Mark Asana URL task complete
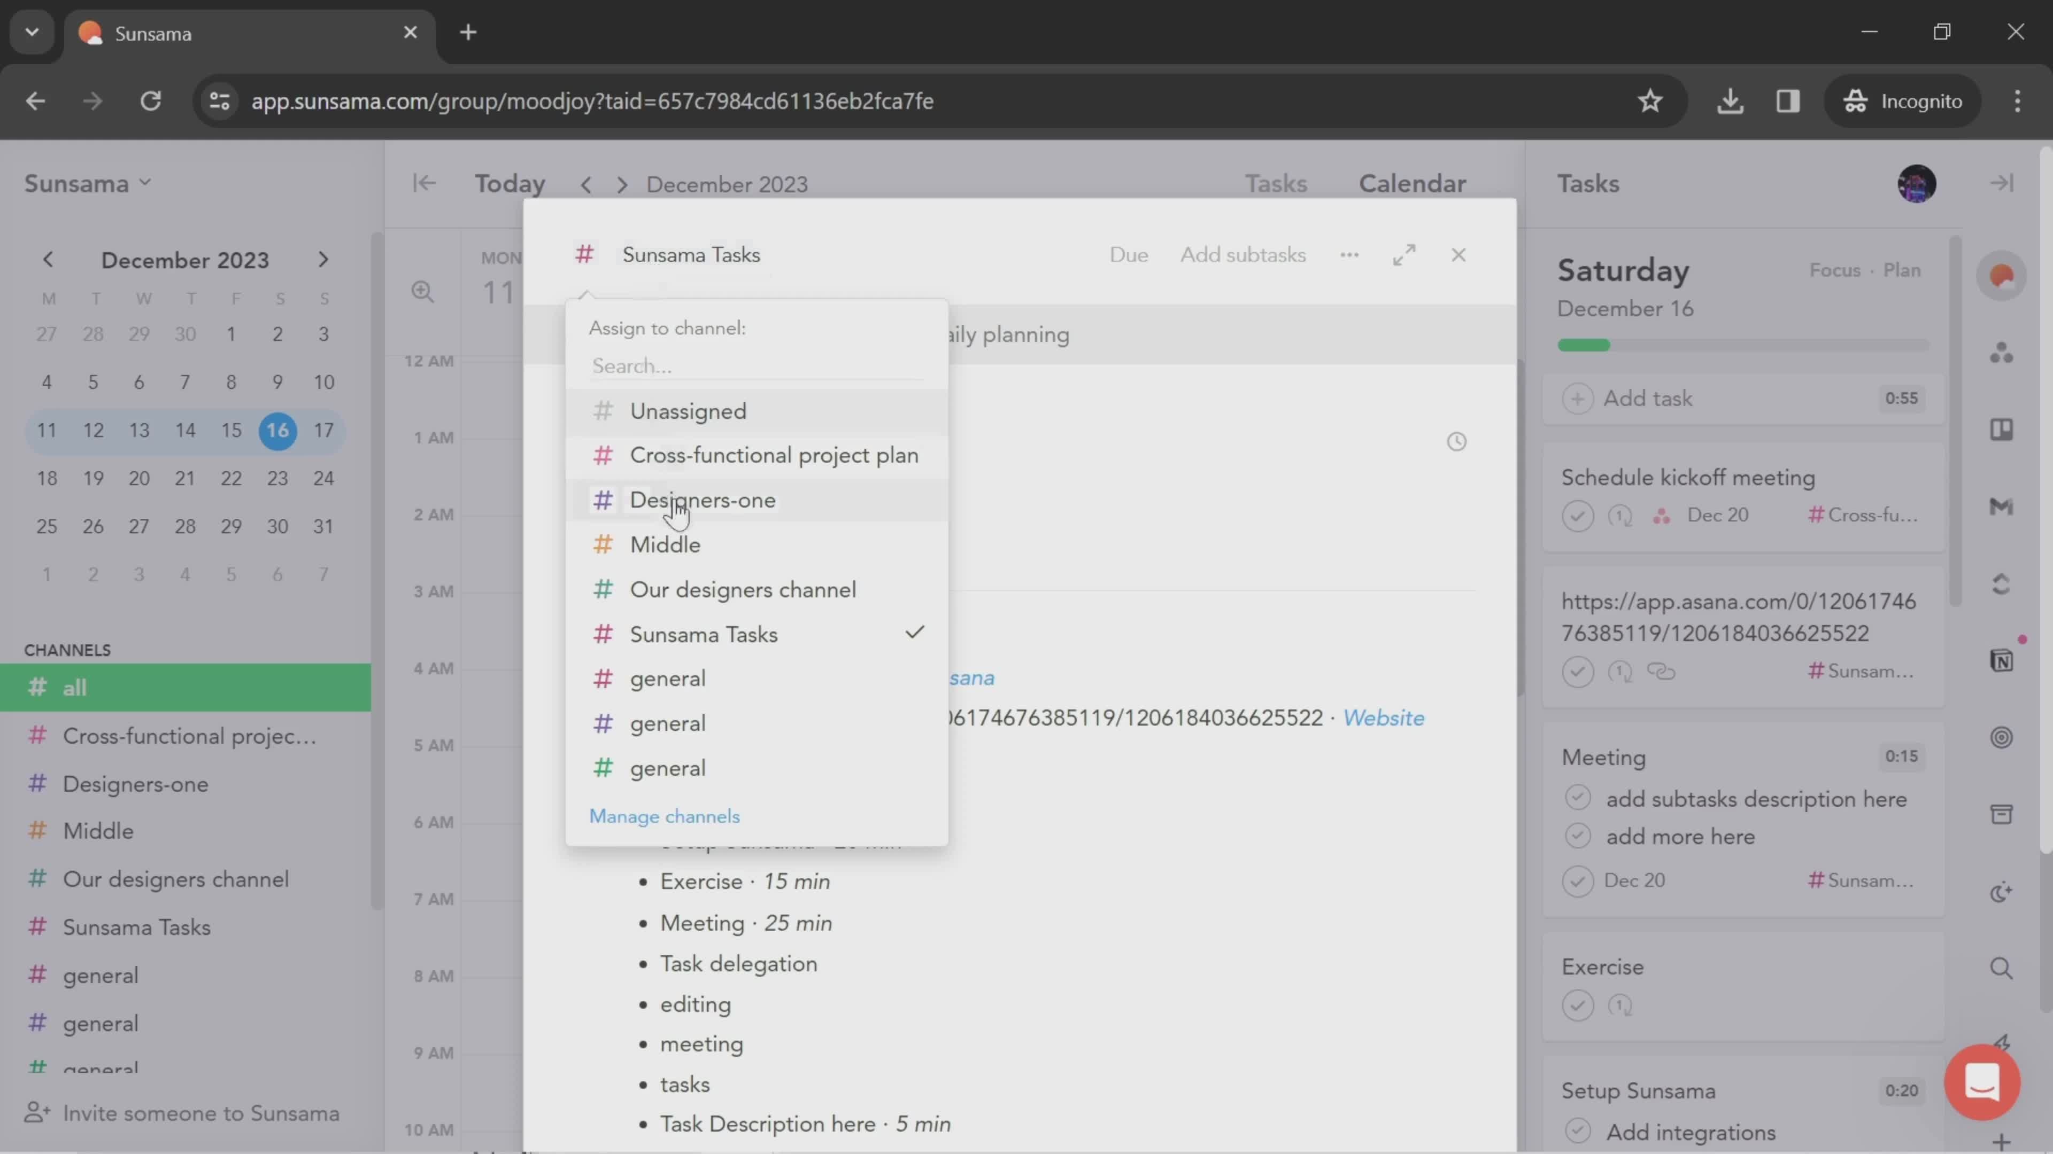 click(1577, 672)
